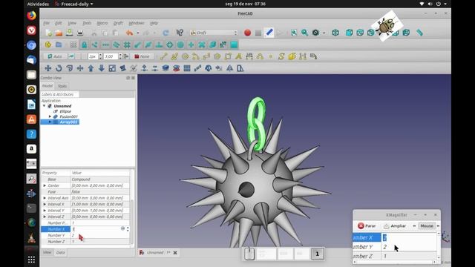The height and width of the screenshot is (267, 475).
Task: Toggle the working plane snap square button
Action: coord(234,44)
